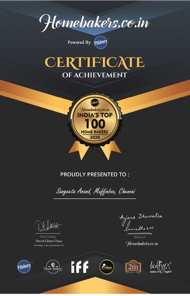190x296 pixels.
Task: Click the Pillsbury sponsor logo in footer
Action: tap(24, 267)
